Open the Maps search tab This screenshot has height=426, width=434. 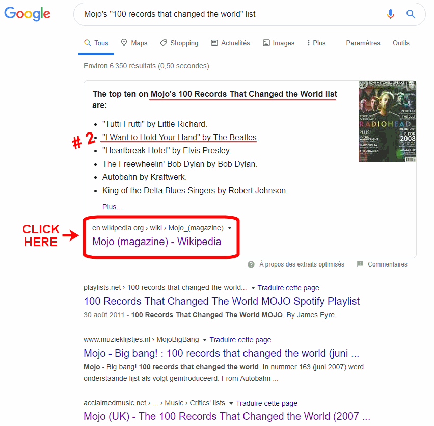point(134,43)
